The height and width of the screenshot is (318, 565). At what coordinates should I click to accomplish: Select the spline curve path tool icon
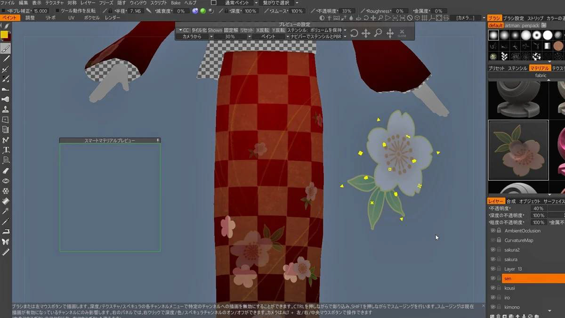pos(6,140)
